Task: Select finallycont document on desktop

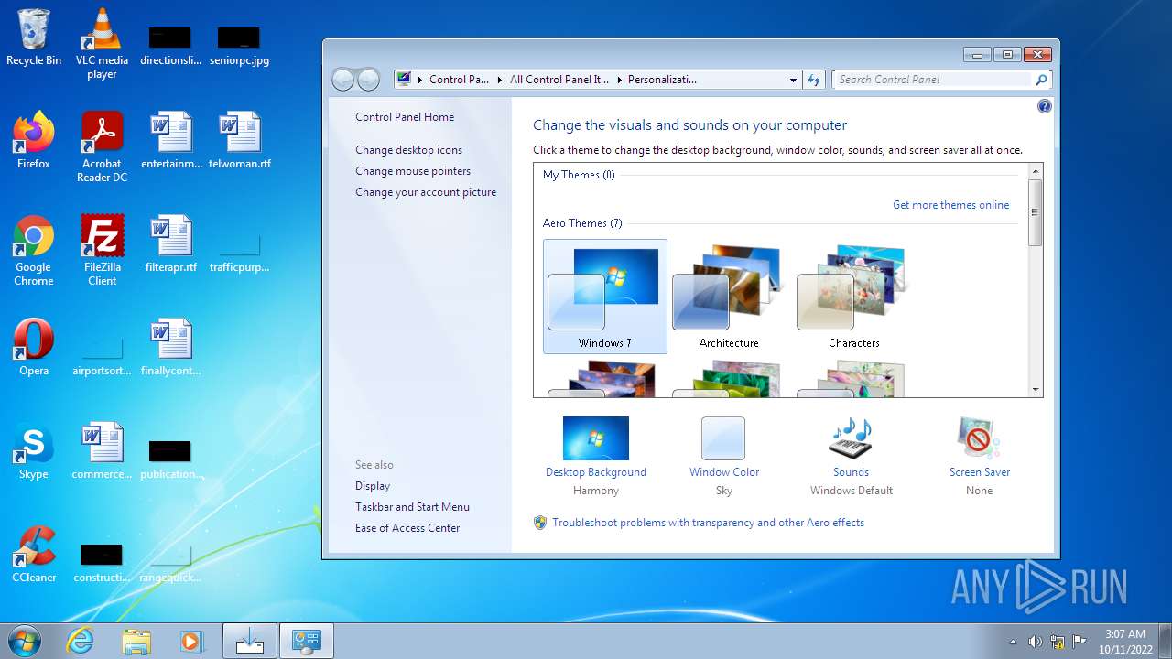Action: pyautogui.click(x=171, y=348)
